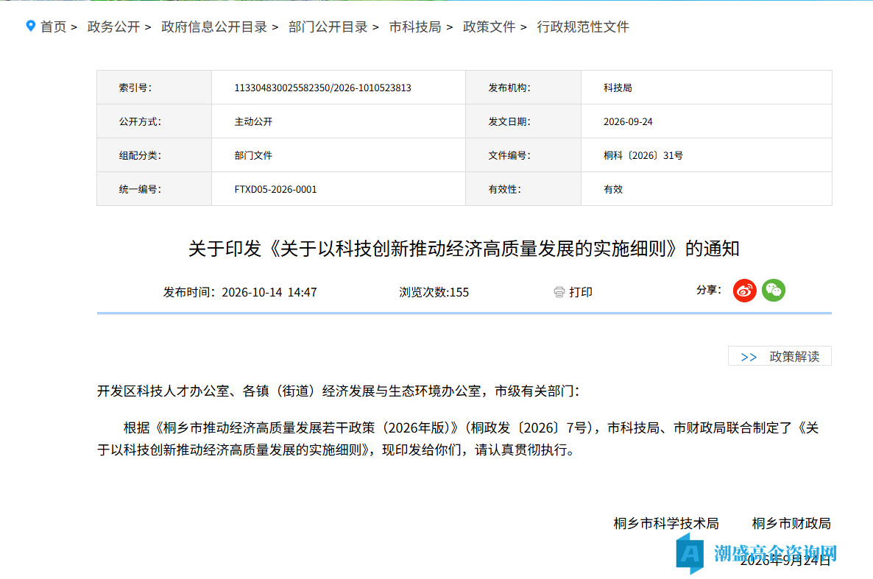Click the 打印 print link

(580, 292)
